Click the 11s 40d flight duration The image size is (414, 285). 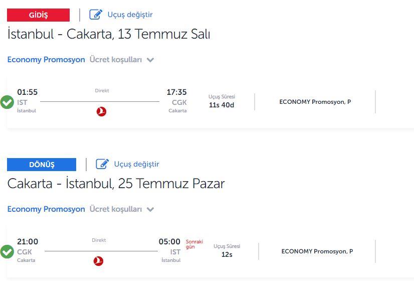pyautogui.click(x=222, y=105)
